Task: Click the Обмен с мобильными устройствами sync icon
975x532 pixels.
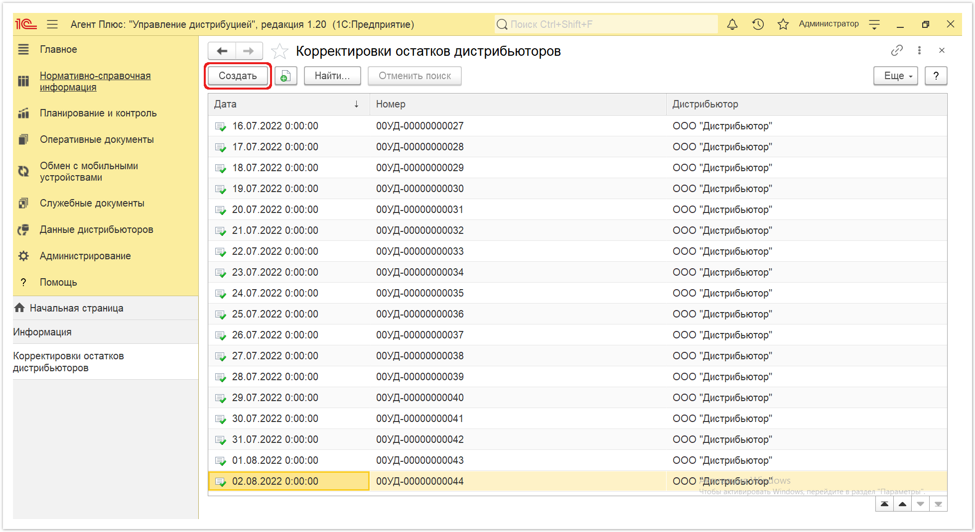Action: click(23, 171)
